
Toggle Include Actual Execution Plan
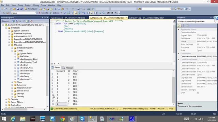point(80,13)
